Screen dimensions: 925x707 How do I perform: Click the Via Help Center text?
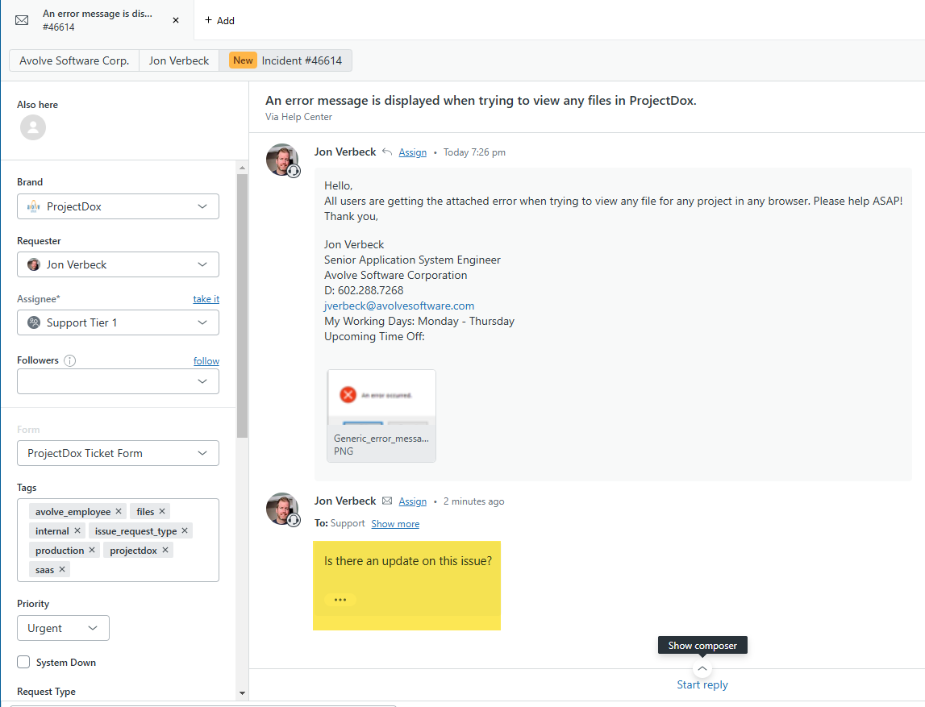298,117
